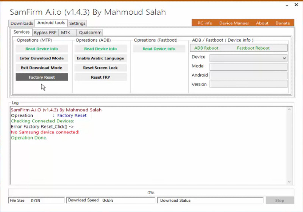The width and height of the screenshot is (303, 212).
Task: Click the log scrollbar down arrow
Action: coord(290,182)
